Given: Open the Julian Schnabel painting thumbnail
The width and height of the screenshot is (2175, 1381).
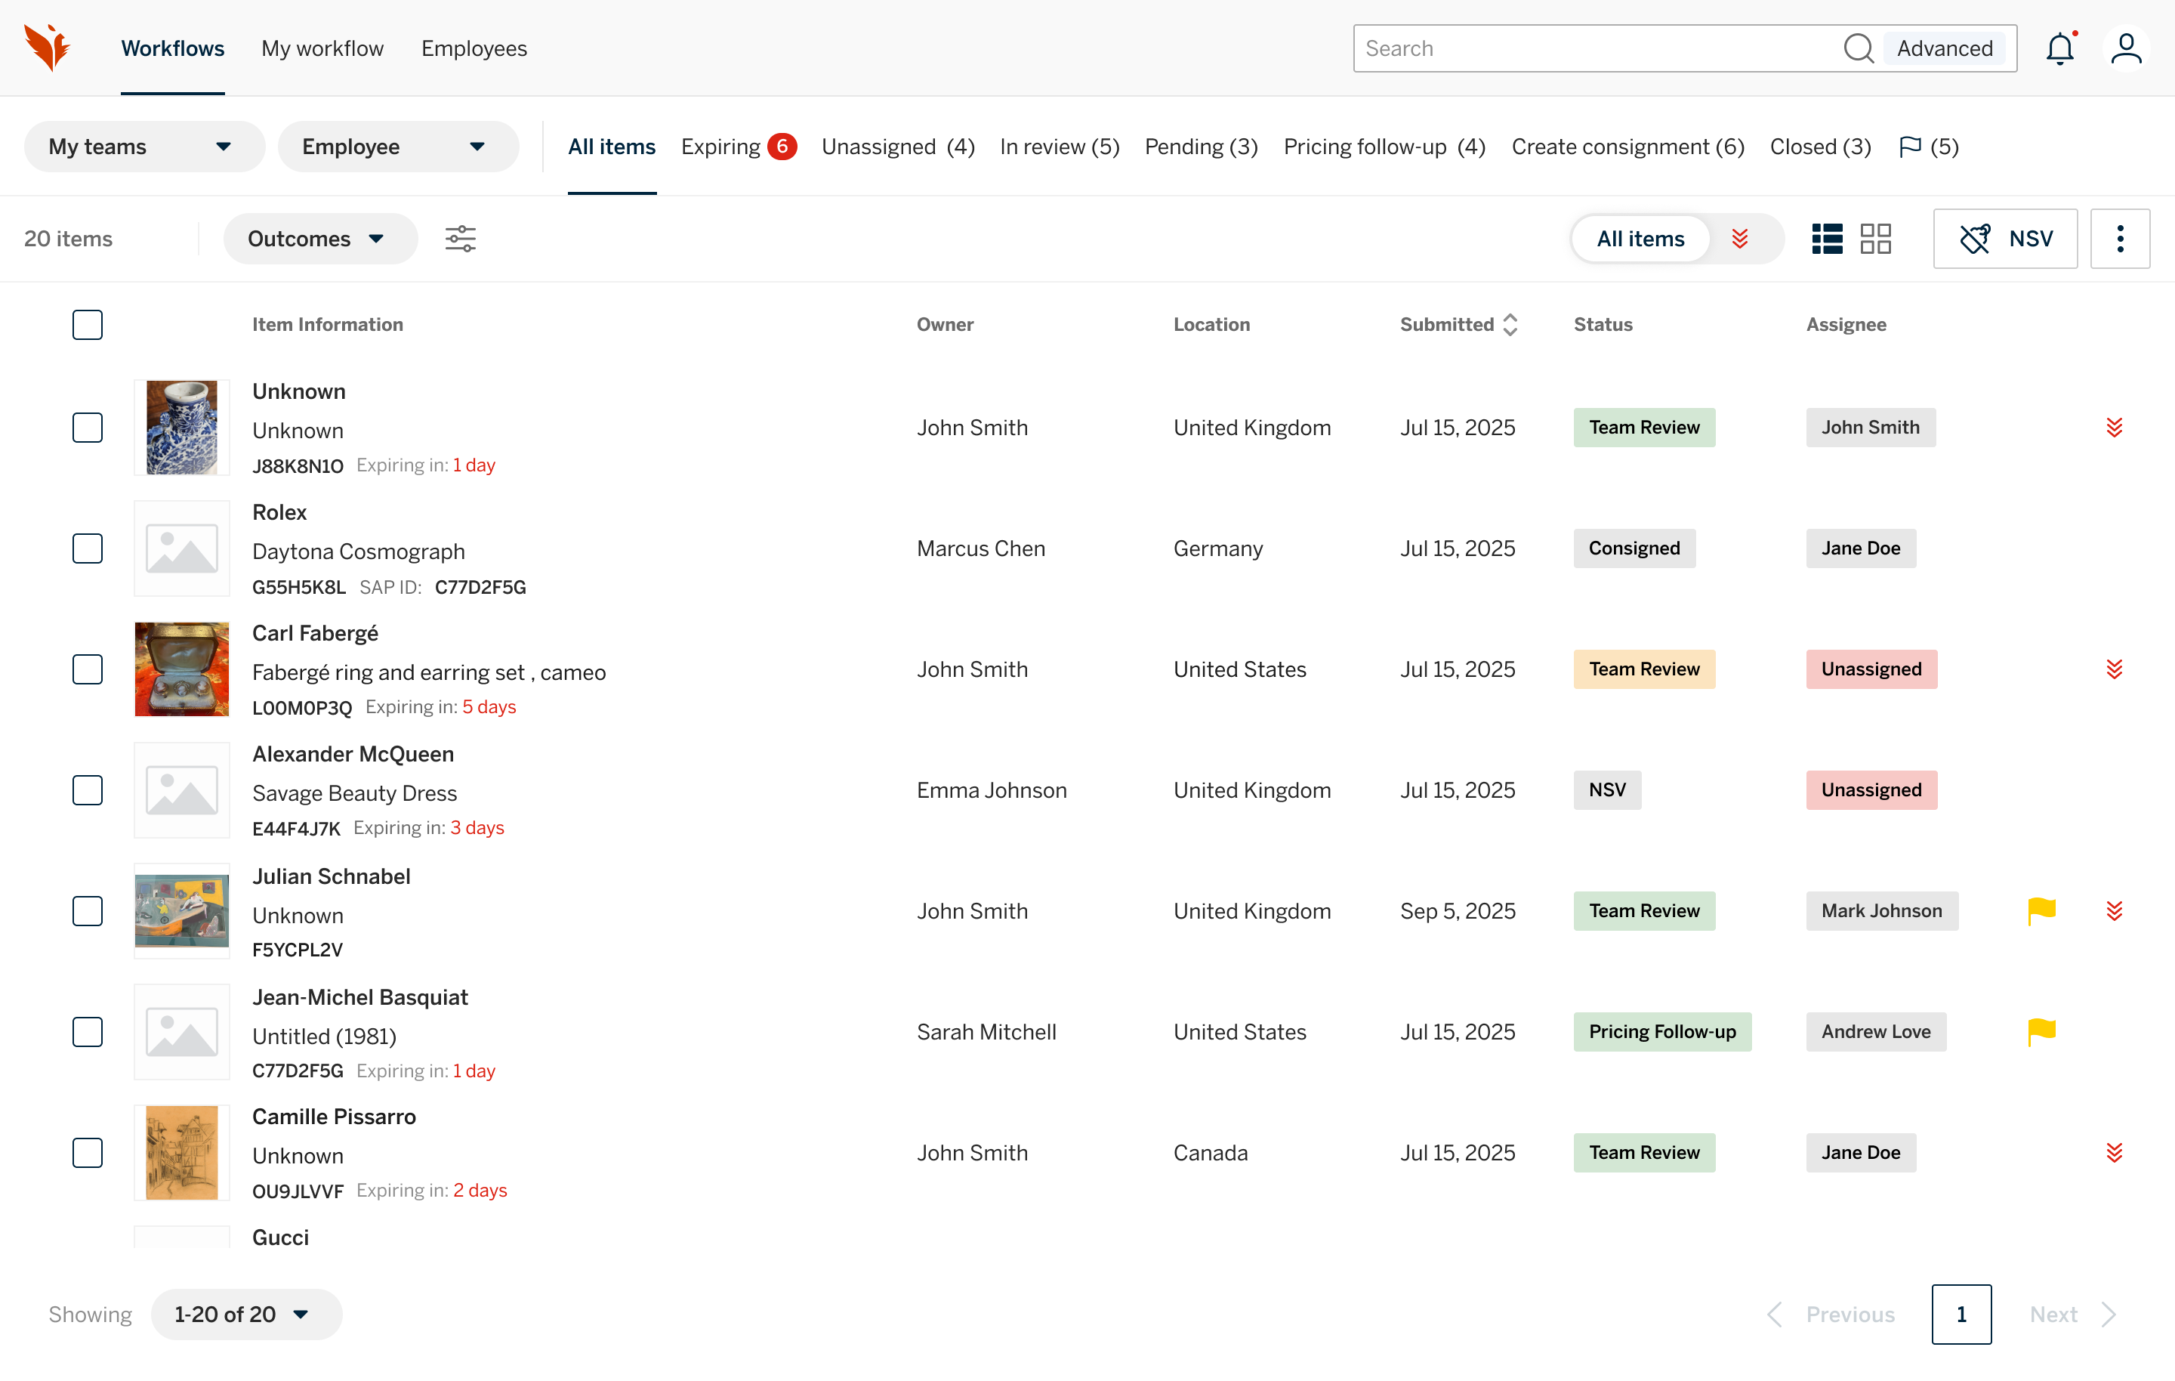Looking at the screenshot, I should 181,911.
